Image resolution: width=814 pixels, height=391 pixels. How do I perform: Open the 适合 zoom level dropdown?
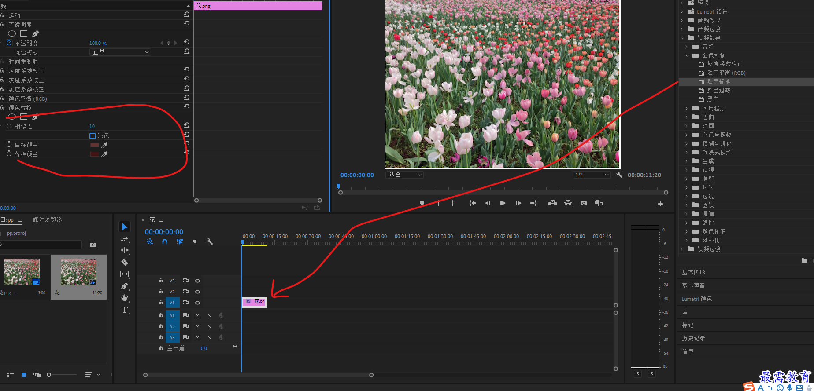coord(404,175)
